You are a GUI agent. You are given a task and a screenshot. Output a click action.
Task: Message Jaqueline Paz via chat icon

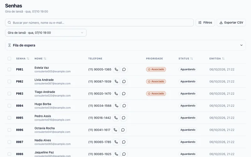click(x=124, y=154)
